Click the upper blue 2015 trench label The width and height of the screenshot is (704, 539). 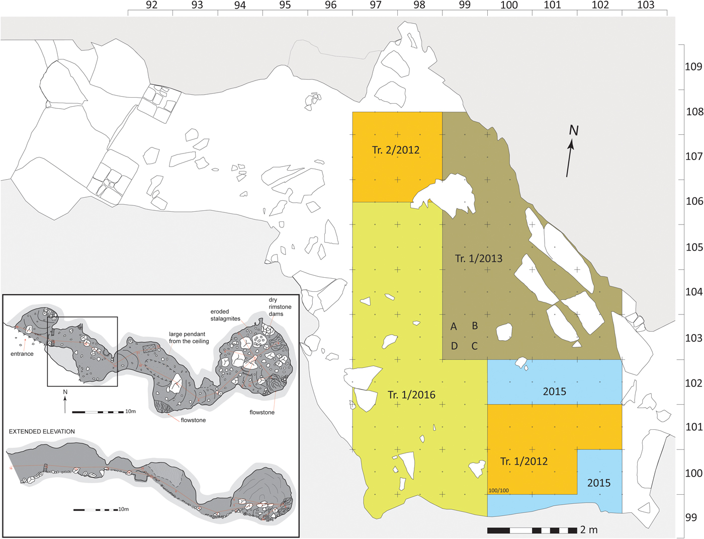554,392
